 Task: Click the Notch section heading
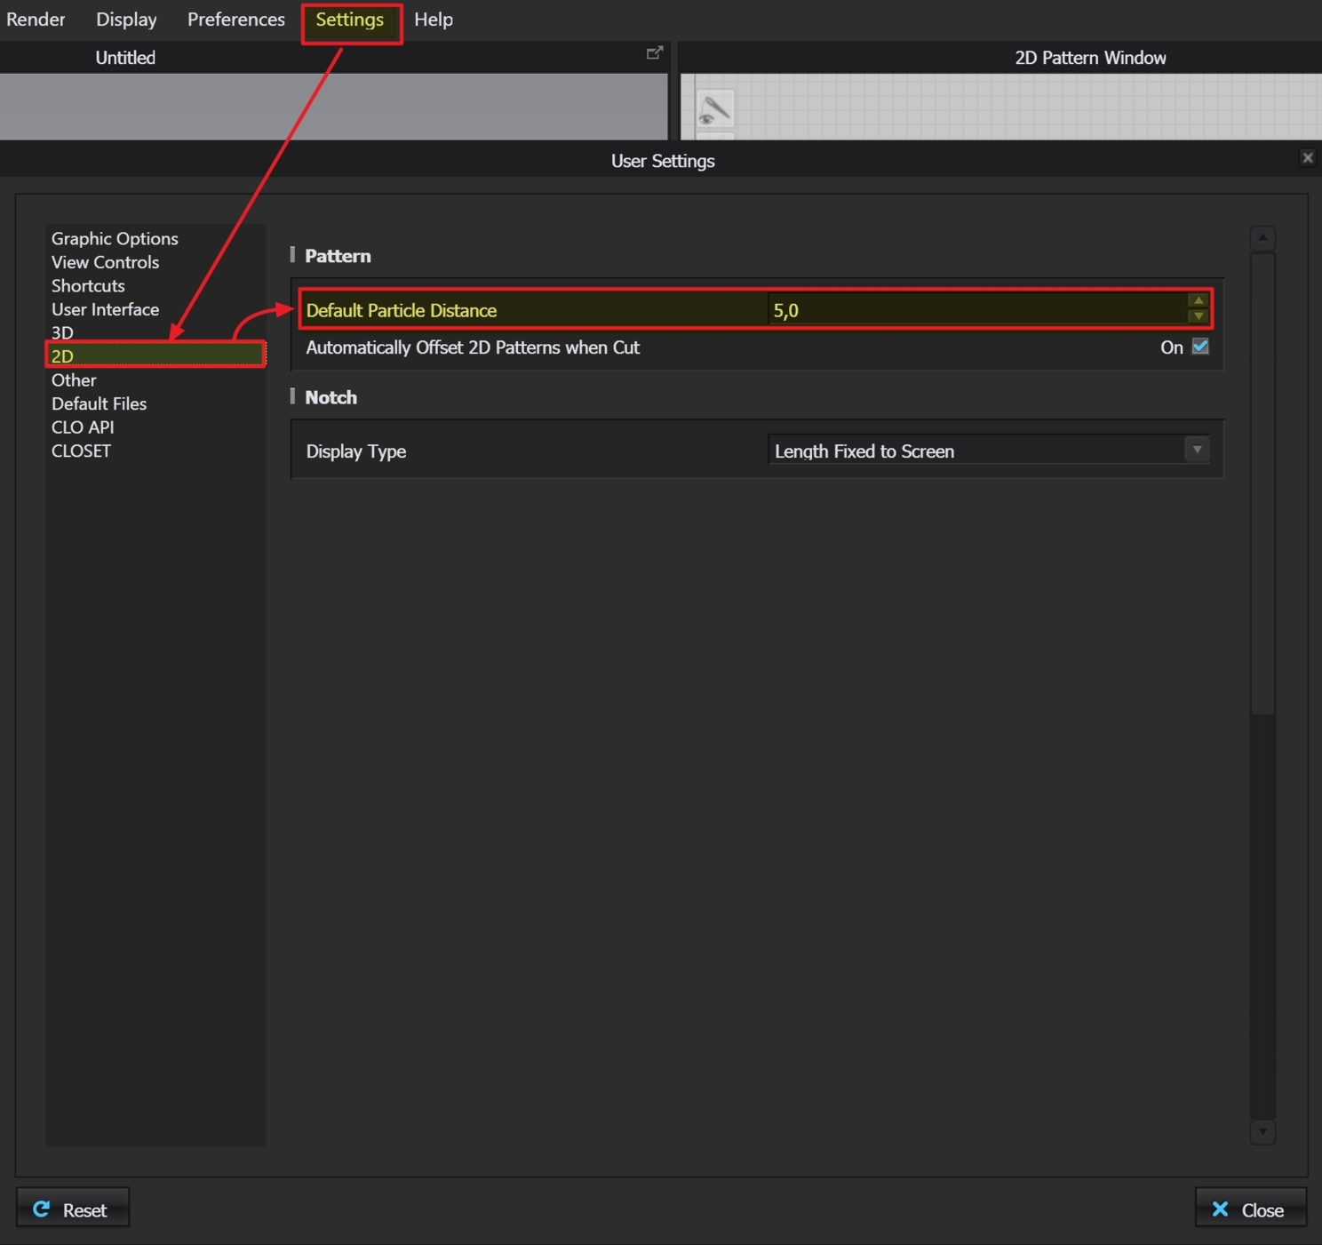pos(330,397)
